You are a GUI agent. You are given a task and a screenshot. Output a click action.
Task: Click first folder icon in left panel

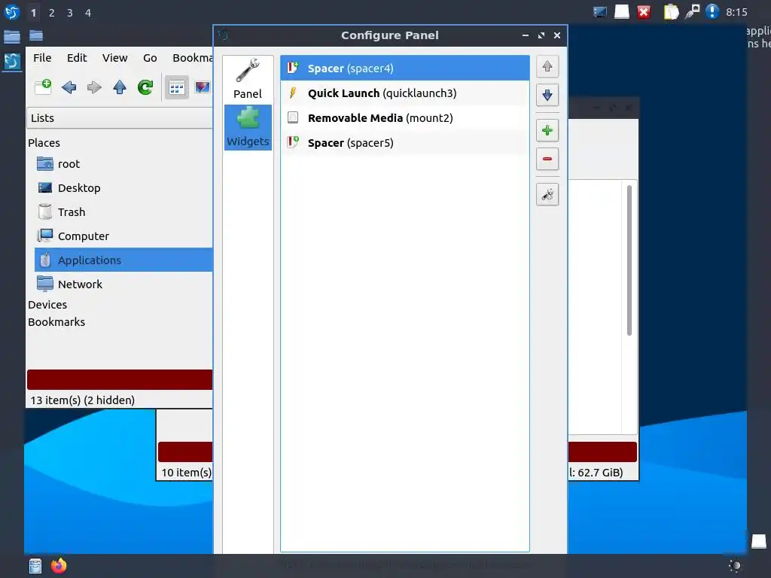click(12, 36)
